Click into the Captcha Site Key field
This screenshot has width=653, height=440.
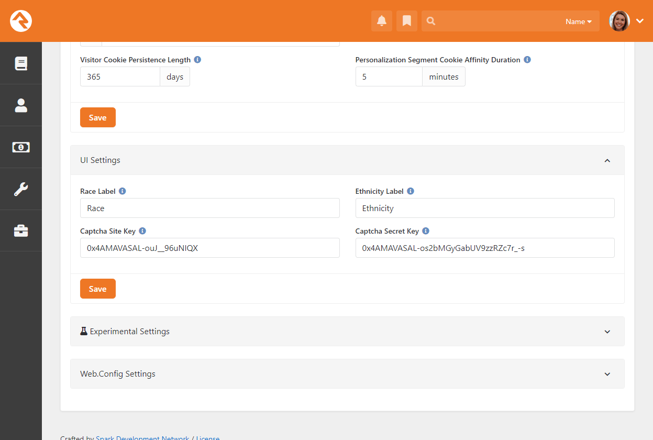[210, 248]
